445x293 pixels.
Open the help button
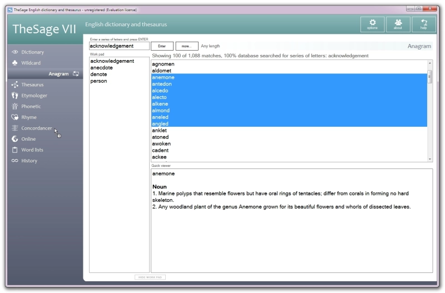[x=423, y=24]
